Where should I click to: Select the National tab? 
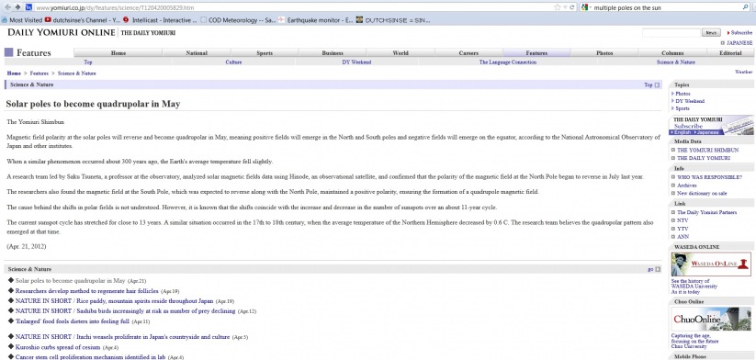pos(197,53)
